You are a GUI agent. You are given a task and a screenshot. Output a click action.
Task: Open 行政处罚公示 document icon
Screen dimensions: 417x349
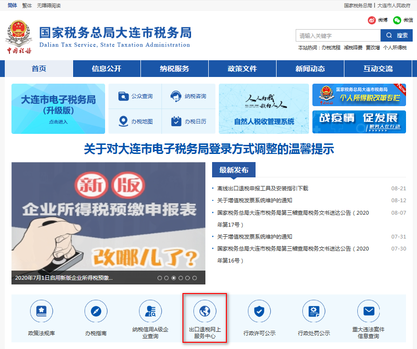(314, 311)
